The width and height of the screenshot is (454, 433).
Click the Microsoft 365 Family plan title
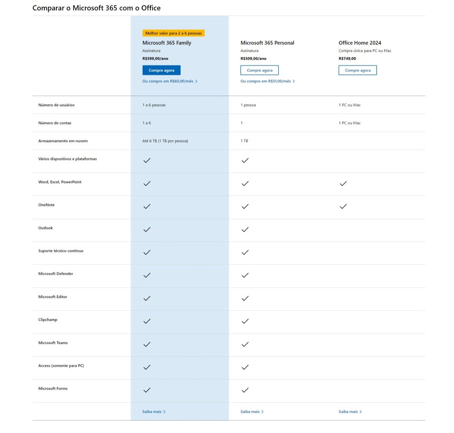click(x=167, y=43)
